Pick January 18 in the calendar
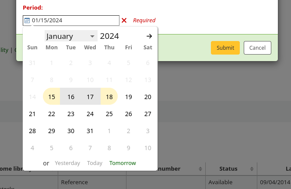 click(109, 97)
